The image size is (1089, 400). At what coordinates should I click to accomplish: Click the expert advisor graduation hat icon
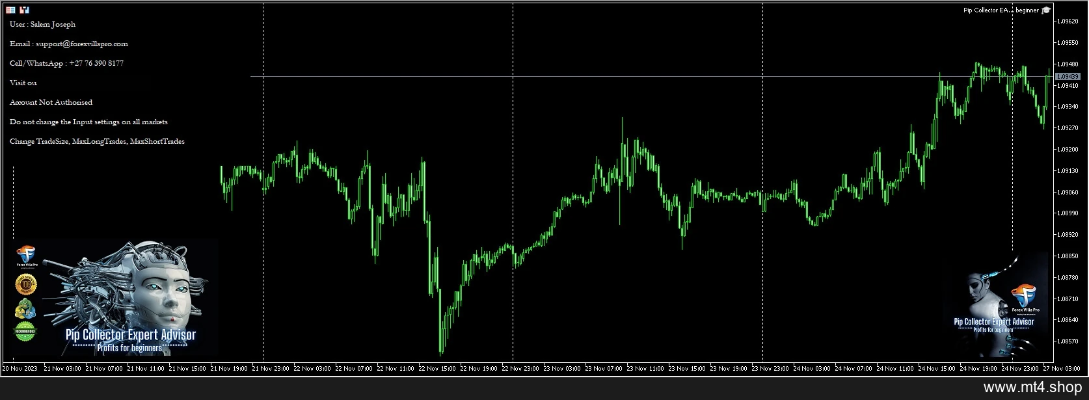coord(1046,10)
